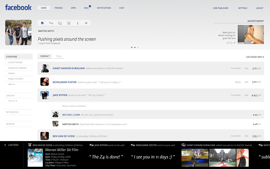This screenshot has height=169, width=270.
Task: Open Jake Rypien's name link in news feed
Action: tap(60, 95)
